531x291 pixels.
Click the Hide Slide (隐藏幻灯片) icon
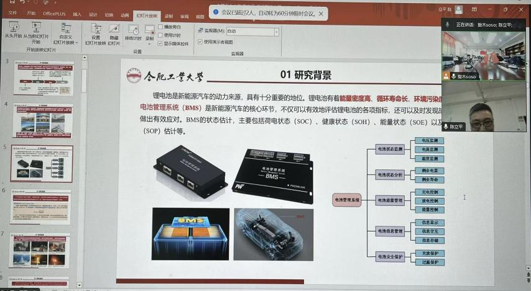click(114, 32)
